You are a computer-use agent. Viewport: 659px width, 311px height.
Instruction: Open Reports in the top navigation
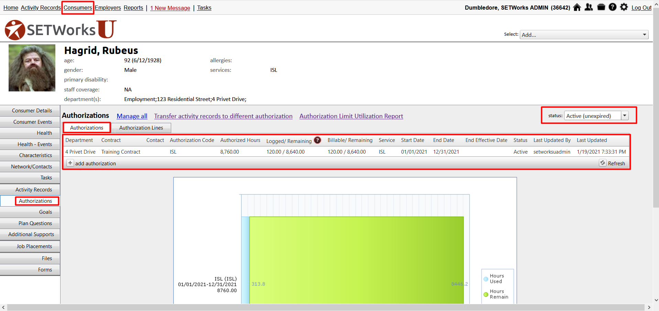[x=133, y=8]
